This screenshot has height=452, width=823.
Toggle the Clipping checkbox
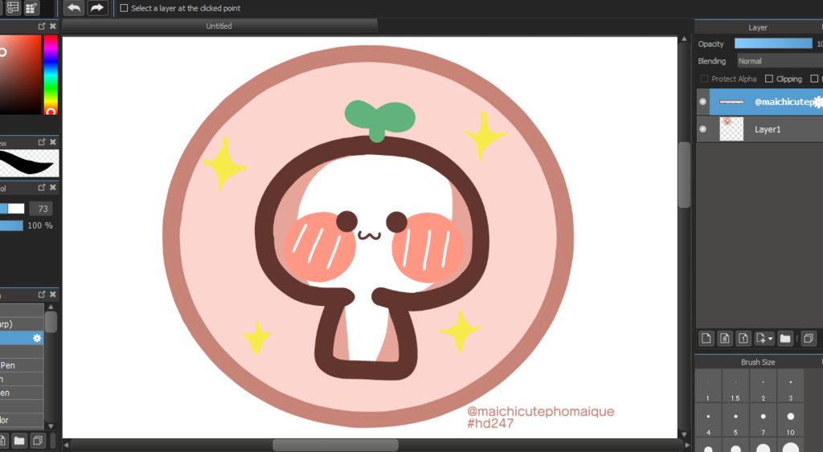point(769,79)
